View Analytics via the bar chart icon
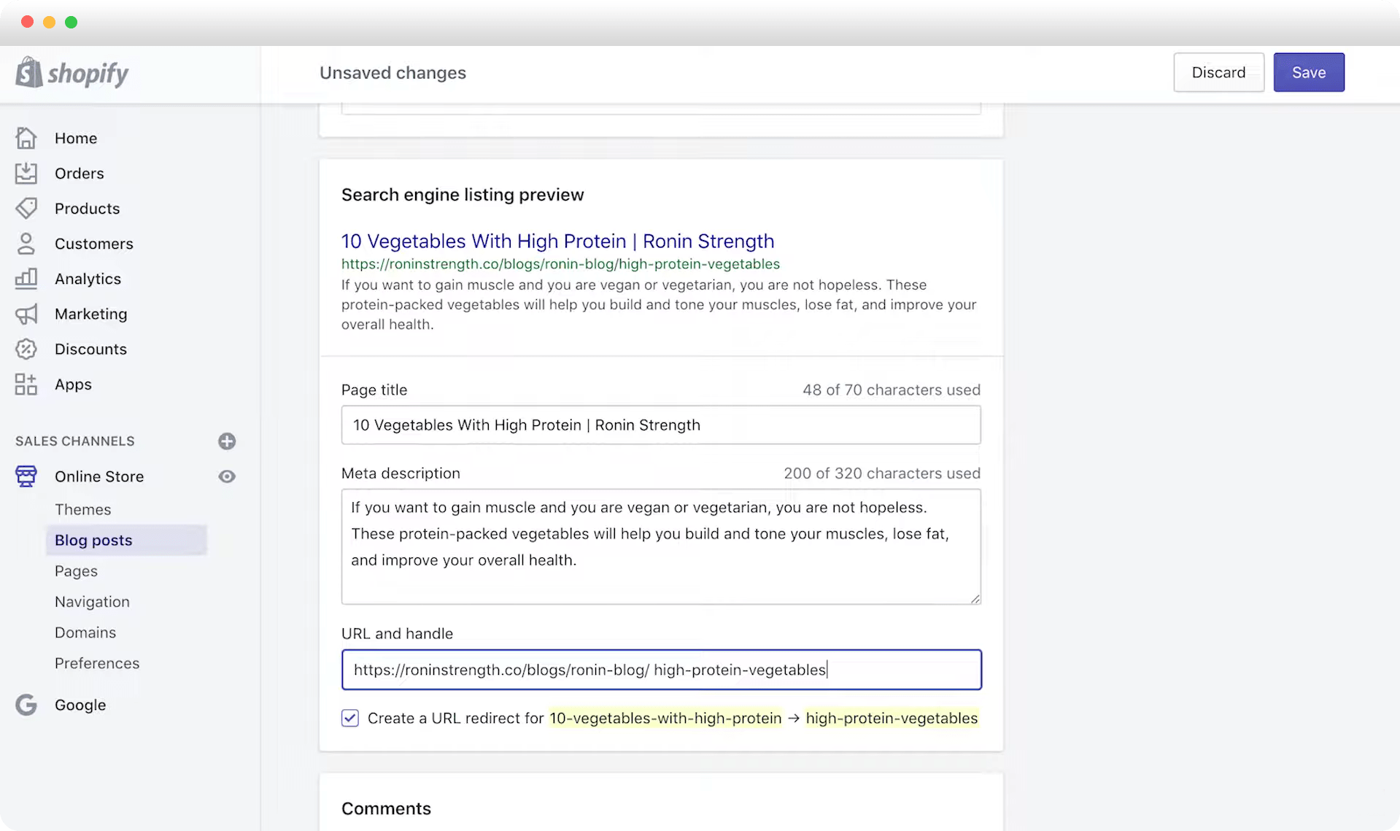 (26, 278)
